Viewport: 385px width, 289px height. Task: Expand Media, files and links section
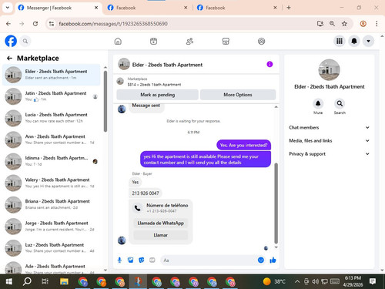329,140
